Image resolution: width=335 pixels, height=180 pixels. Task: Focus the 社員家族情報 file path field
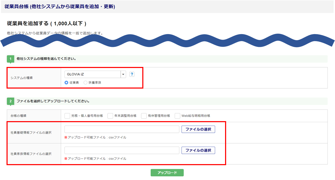[122, 150]
